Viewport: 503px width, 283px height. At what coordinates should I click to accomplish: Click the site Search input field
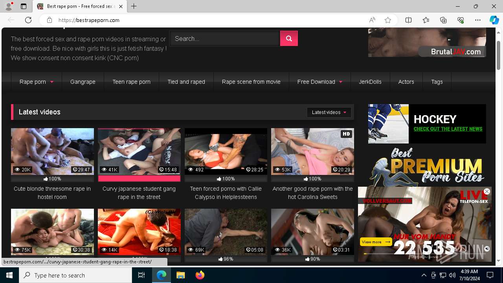[224, 39]
